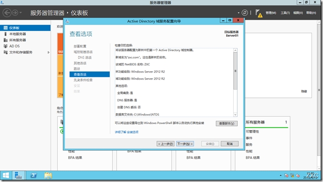Click BPA 结果 in 所有服务器 tile

pyautogui.click(x=253, y=158)
